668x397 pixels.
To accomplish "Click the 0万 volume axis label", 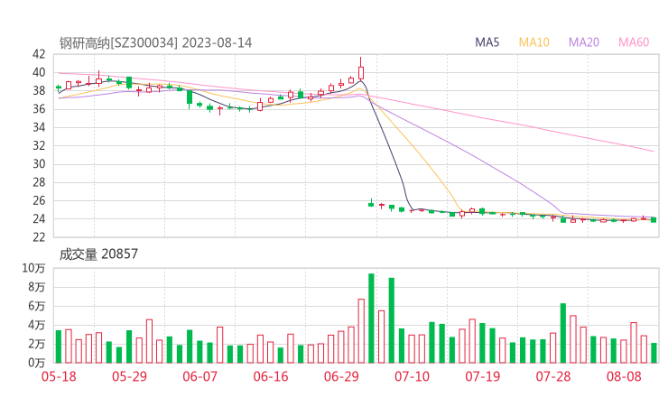I will coord(37,363).
